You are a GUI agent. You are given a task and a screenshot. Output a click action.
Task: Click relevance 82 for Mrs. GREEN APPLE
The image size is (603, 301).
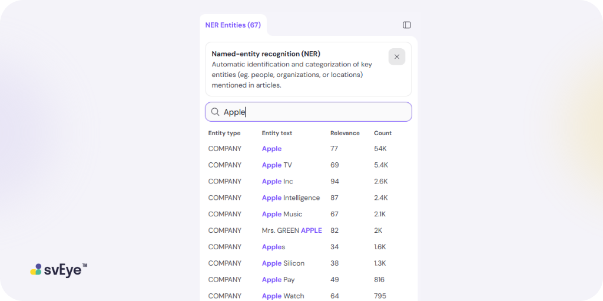(x=334, y=230)
